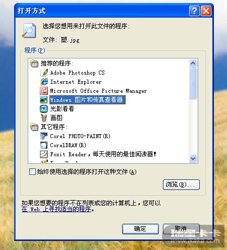Click the scroll down arrow in list
227x250 pixels.
(x=193, y=158)
